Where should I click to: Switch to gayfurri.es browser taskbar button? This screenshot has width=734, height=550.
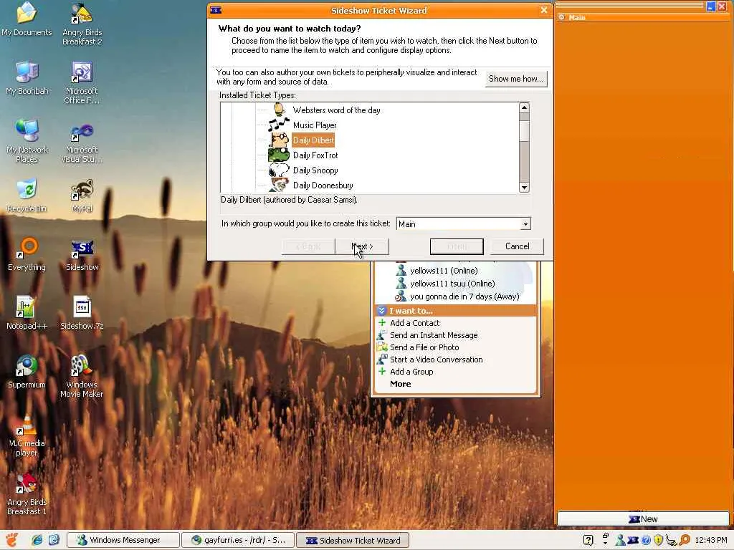pyautogui.click(x=238, y=540)
